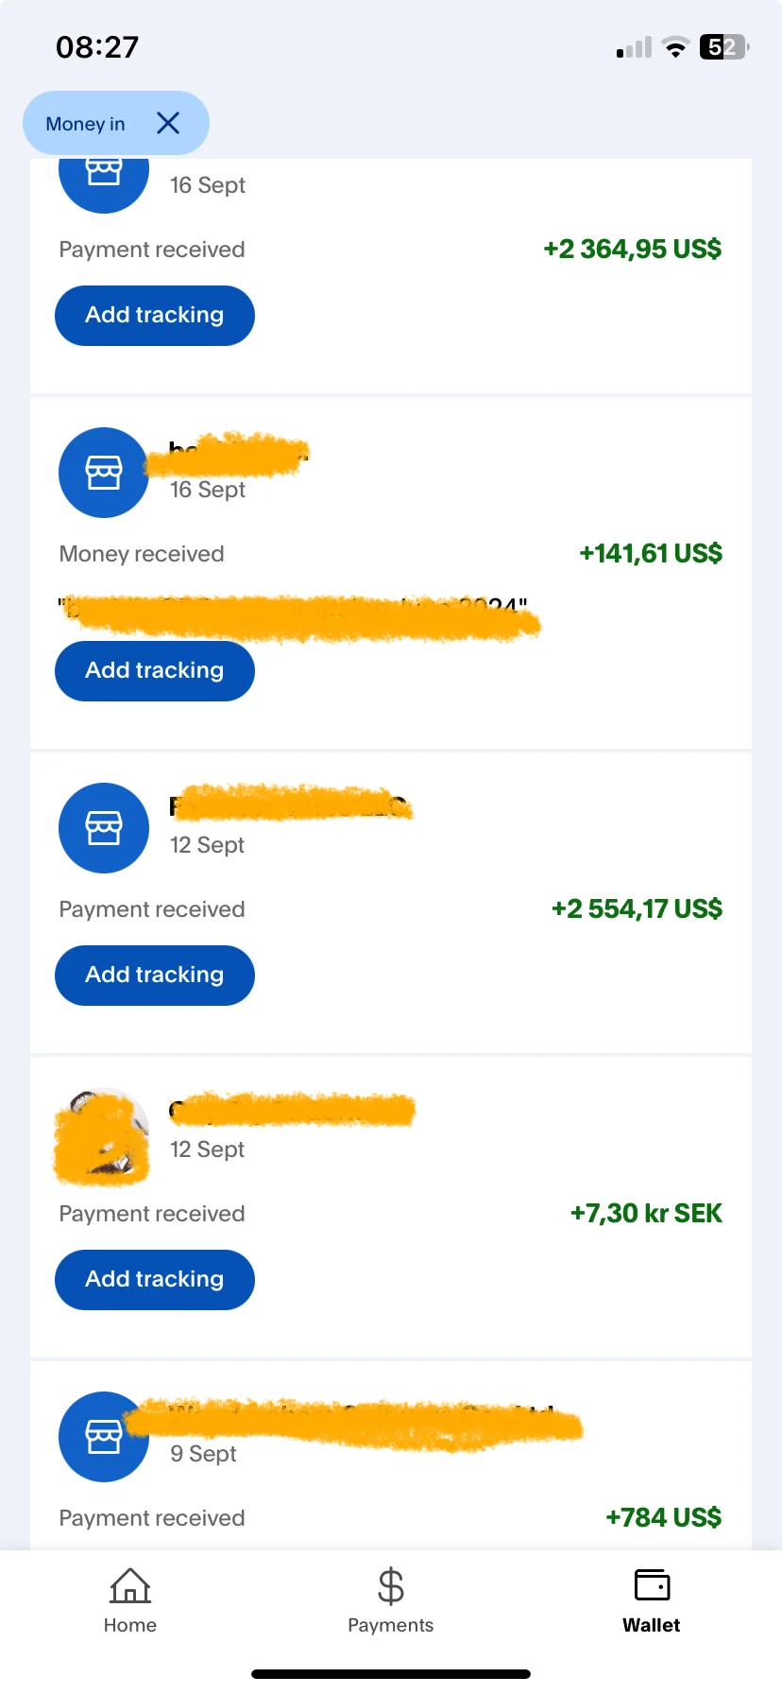Switch to the Home tab label
This screenshot has height=1694, width=782.
pos(130,1625)
